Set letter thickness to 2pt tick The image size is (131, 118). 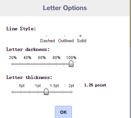[71, 92]
